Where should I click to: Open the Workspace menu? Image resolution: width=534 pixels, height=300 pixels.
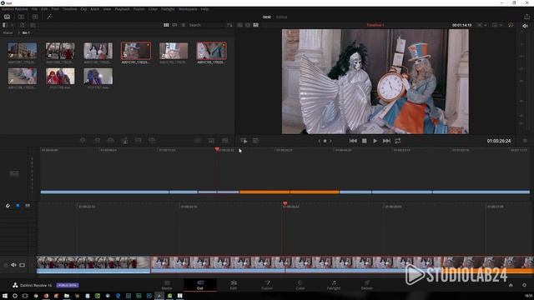click(188, 9)
